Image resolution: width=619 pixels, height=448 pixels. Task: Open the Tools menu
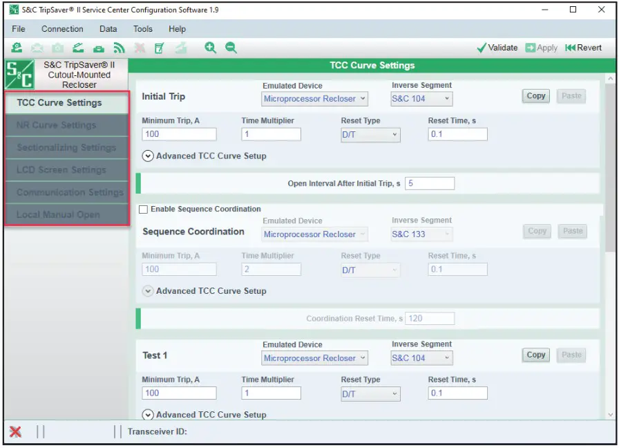coord(142,29)
